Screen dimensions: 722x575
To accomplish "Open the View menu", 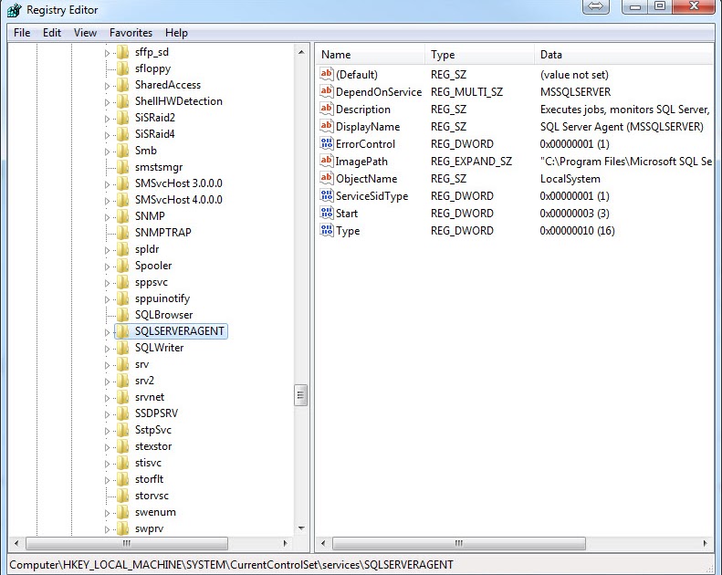I will point(85,33).
